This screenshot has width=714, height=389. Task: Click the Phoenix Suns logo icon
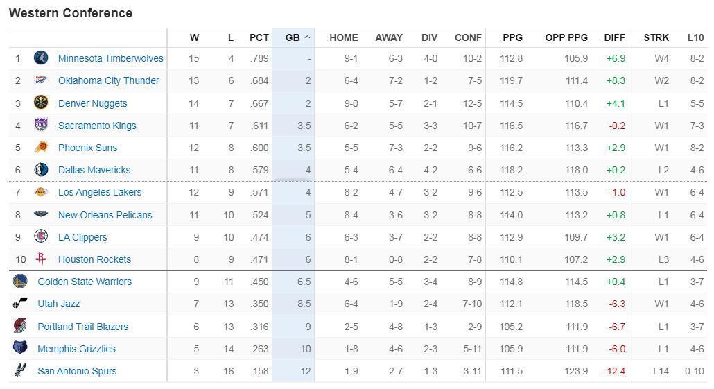tap(41, 148)
